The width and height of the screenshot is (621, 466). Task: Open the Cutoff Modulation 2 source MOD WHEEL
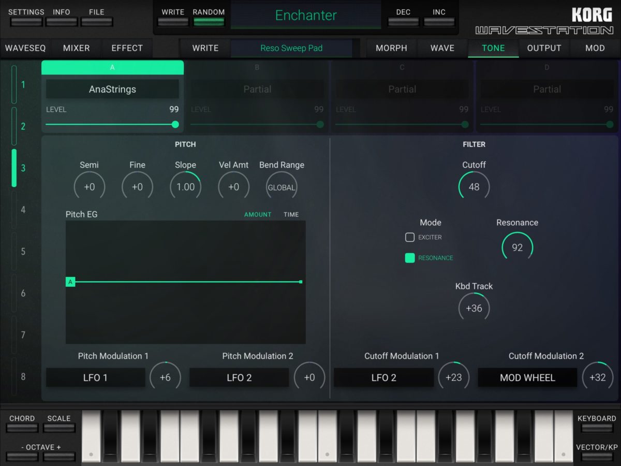coord(527,377)
